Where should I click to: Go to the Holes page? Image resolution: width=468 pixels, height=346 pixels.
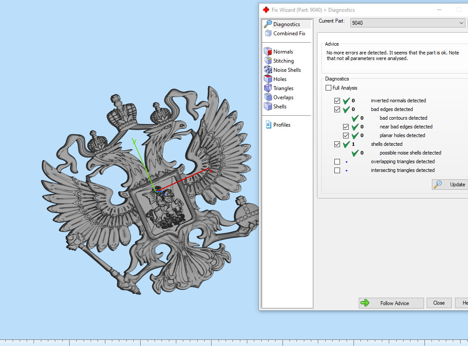pos(280,79)
